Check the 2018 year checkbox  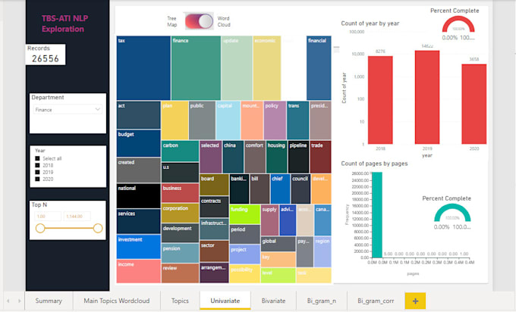tap(37, 165)
